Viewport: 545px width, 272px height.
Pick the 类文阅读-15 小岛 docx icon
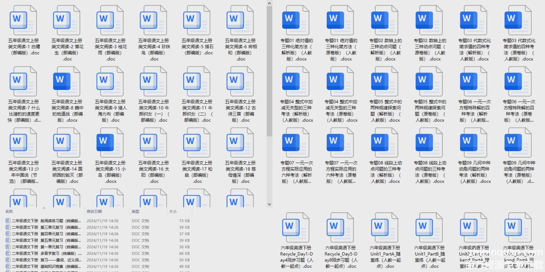(110, 143)
